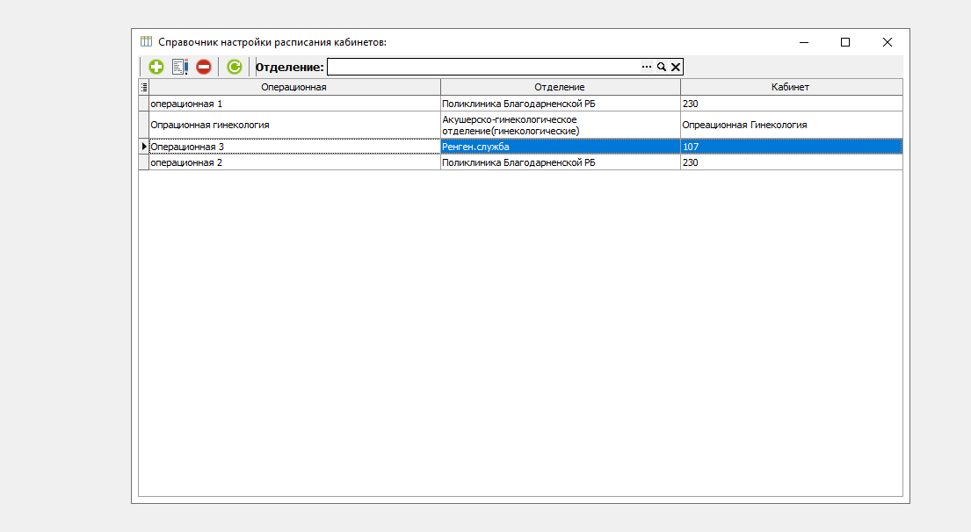
Task: Click the row indicator of Операционная 3
Action: pos(144,147)
